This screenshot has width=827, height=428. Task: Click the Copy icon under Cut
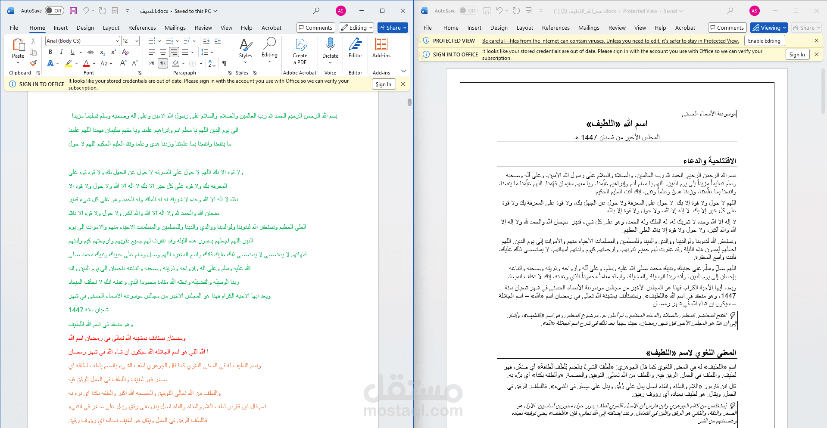coord(33,52)
